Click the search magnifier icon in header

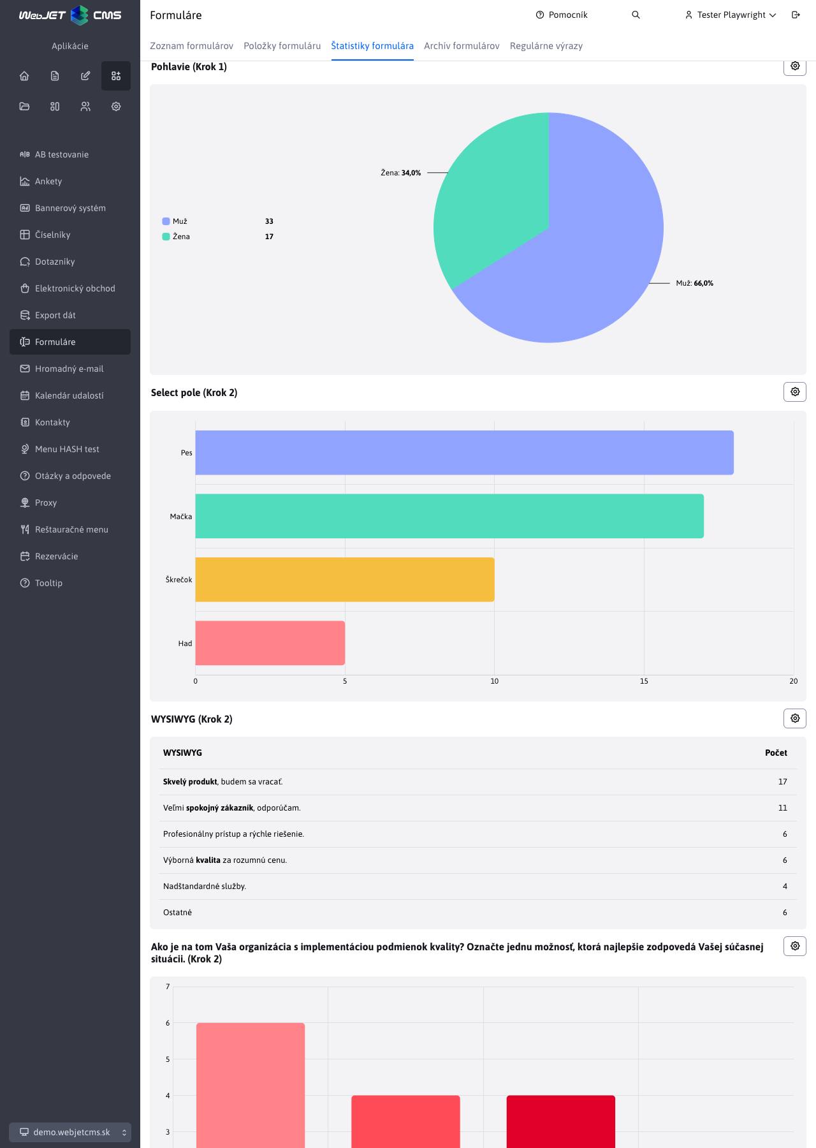point(636,15)
